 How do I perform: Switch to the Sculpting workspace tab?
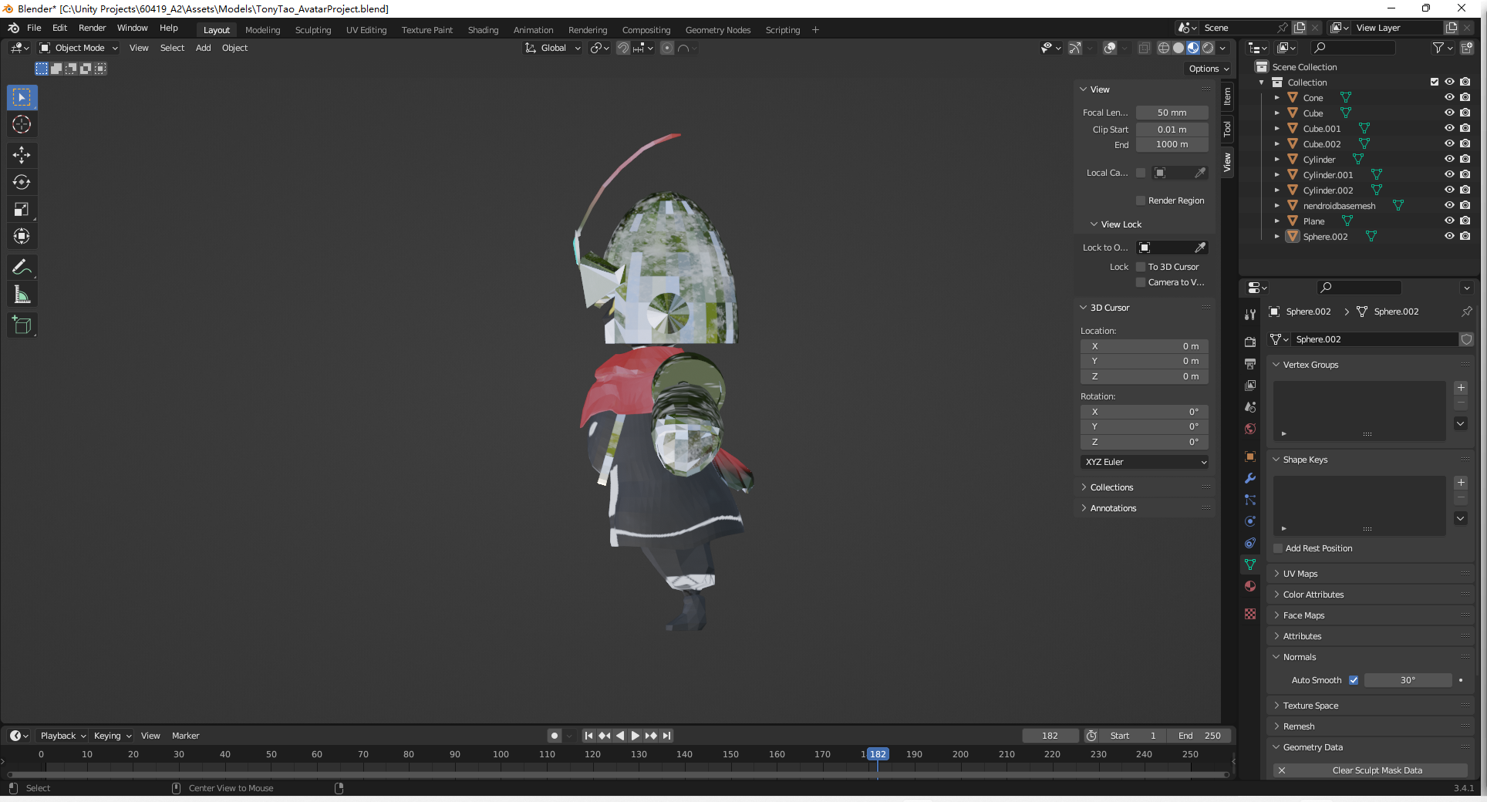312,30
